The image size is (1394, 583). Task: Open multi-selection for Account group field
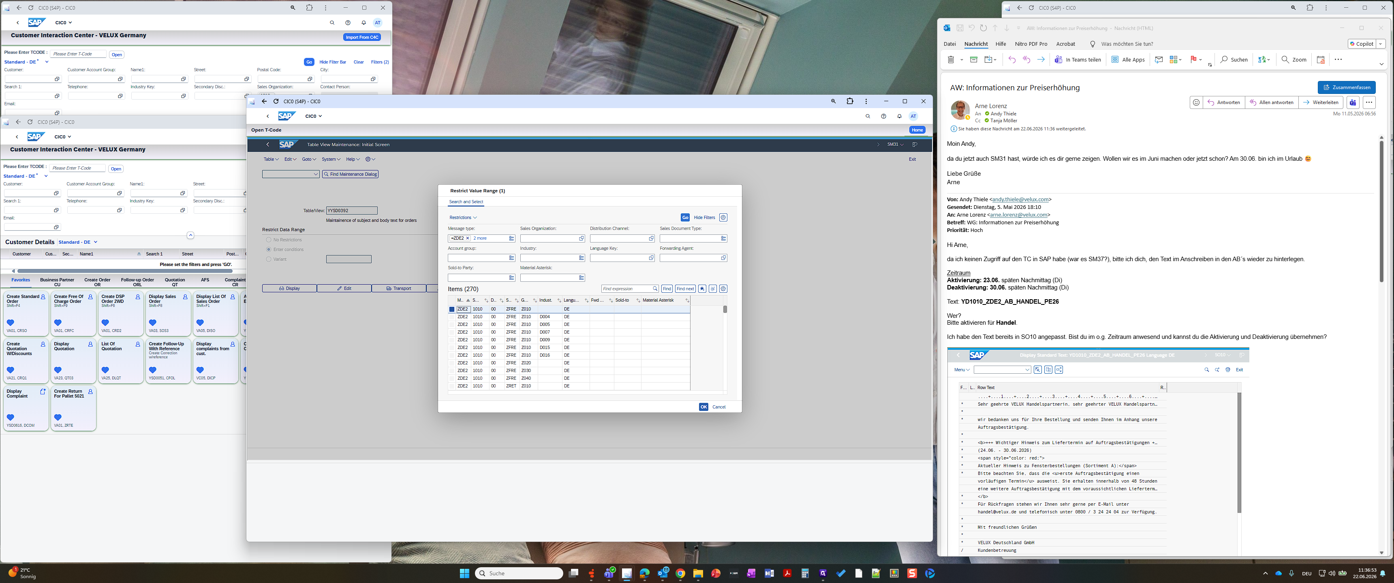pos(511,258)
